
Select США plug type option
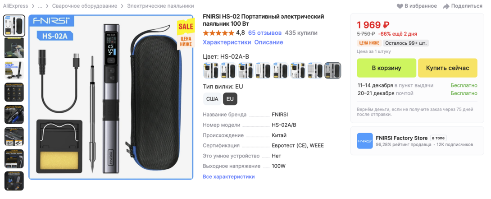[212, 99]
